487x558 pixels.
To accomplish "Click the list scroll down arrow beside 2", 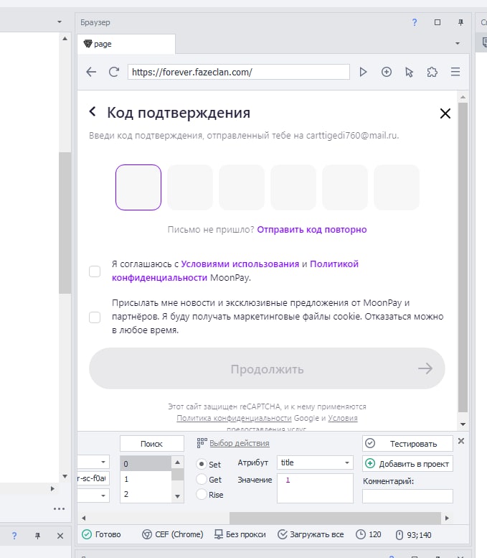I will (177, 496).
